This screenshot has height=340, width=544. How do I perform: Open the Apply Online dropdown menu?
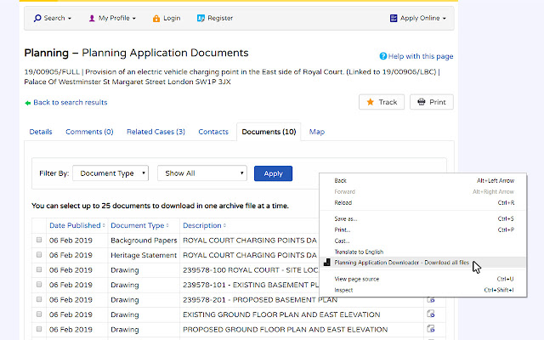coord(418,18)
